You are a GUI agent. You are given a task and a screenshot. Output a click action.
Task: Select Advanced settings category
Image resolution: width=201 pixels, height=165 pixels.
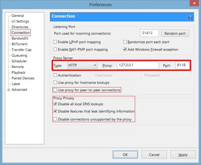[19, 89]
